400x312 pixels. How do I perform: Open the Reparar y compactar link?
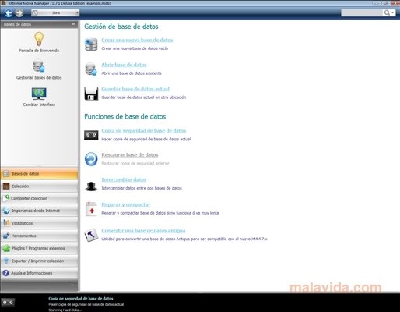click(126, 204)
